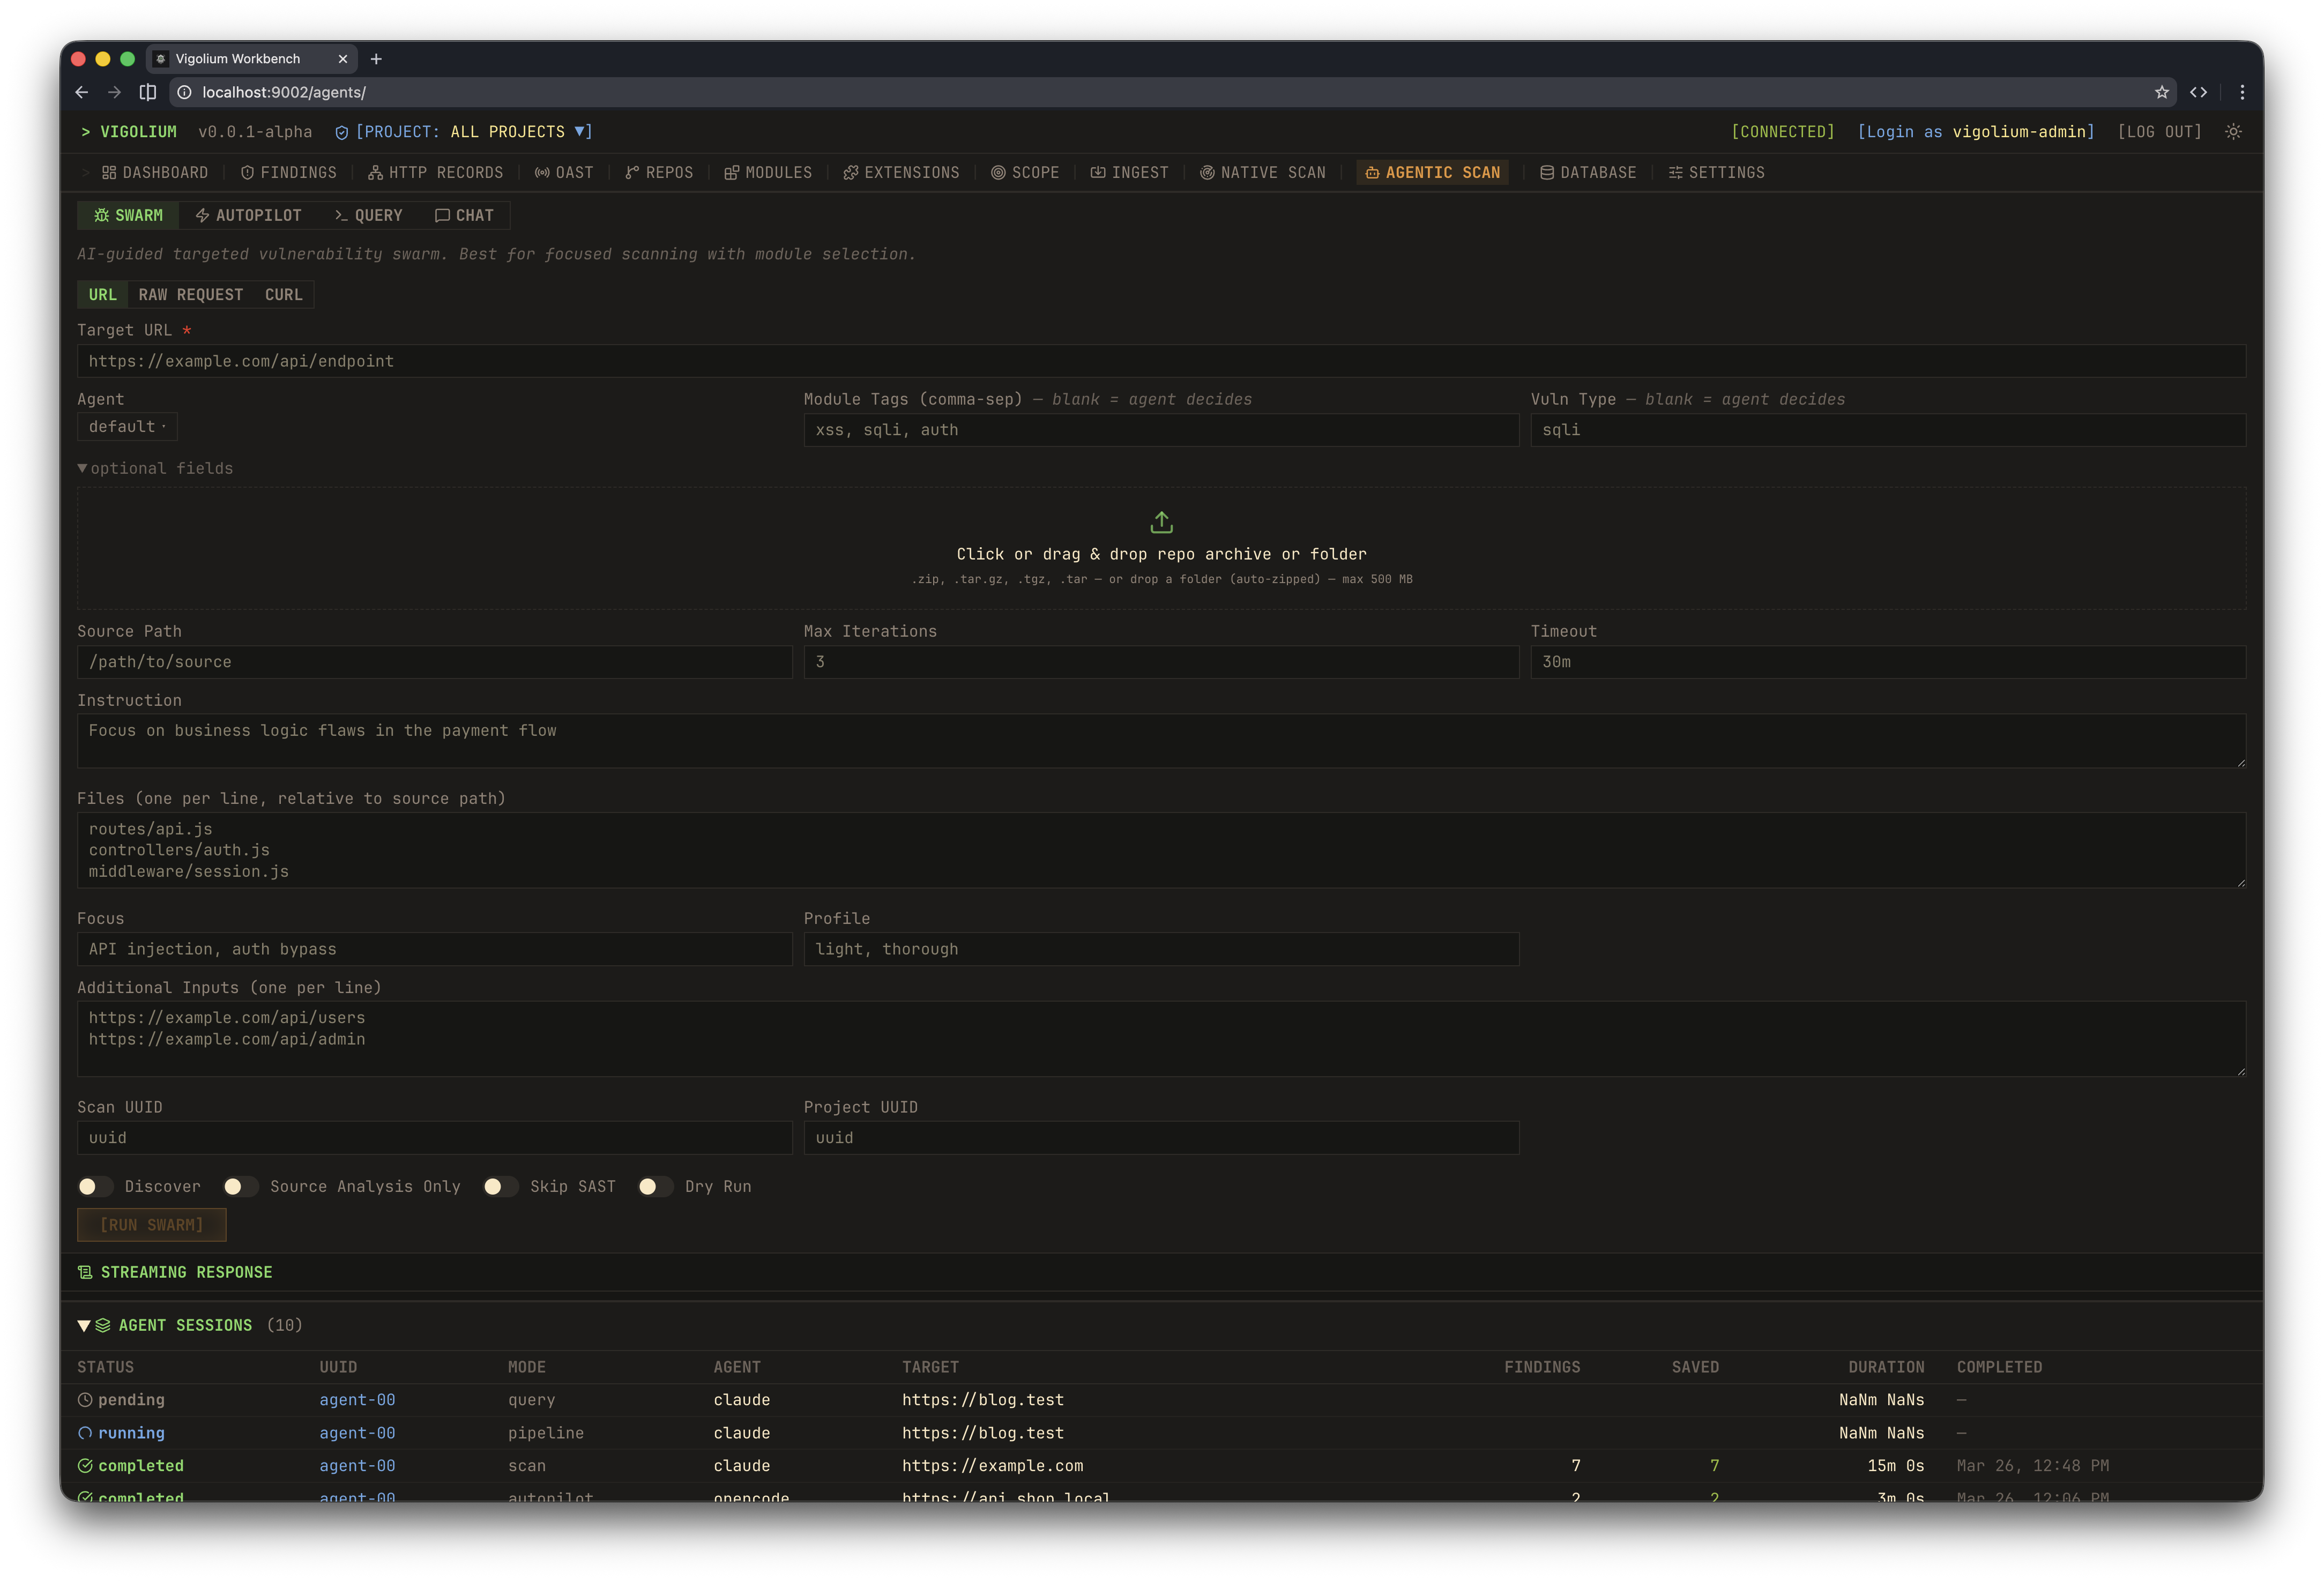Click the upload icon in the repo drop zone
2324x1581 pixels.
(x=1161, y=522)
